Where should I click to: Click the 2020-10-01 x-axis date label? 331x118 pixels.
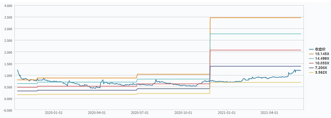[x=183, y=113]
